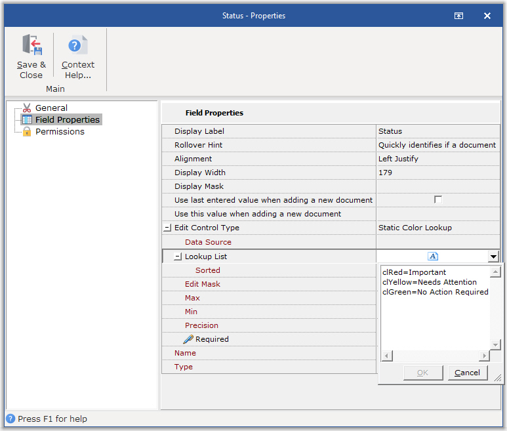Open the Lookup List dropdown arrow

point(493,257)
